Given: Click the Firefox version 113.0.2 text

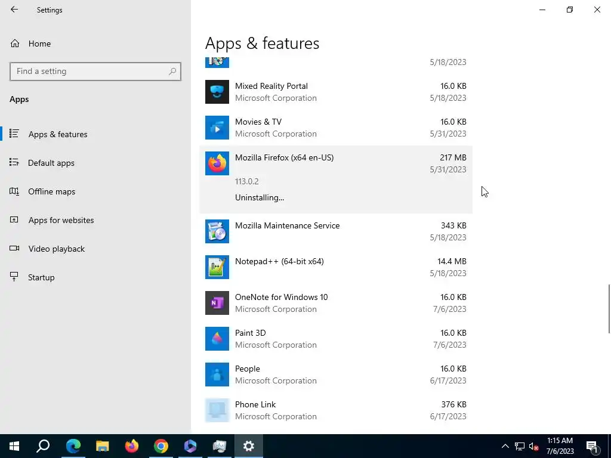Looking at the screenshot, I should (x=246, y=181).
